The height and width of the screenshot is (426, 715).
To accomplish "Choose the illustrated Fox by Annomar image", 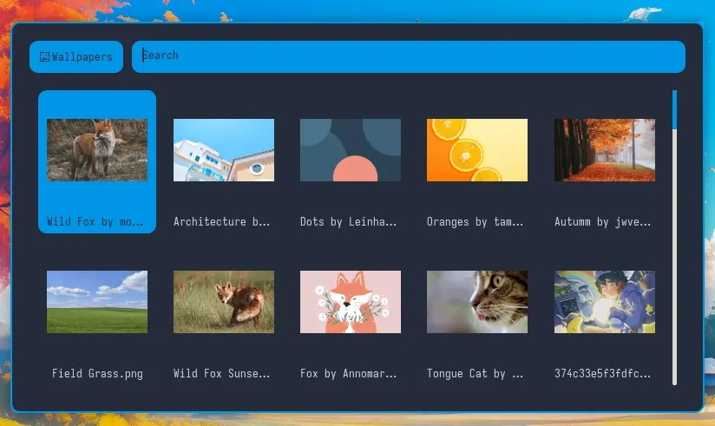I will (x=351, y=302).
